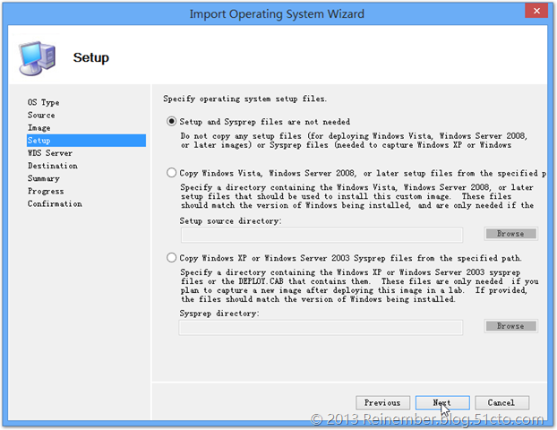Open the Summary step in sidebar
This screenshot has height=430, width=557.
pyautogui.click(x=44, y=178)
